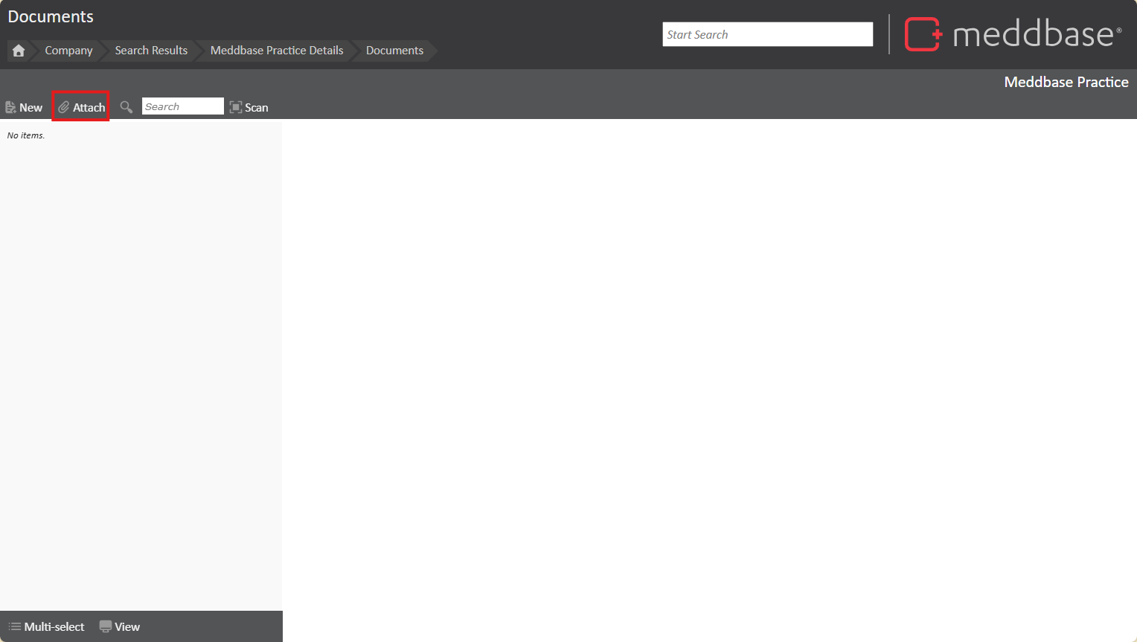Click the New document icon
Screen dimensions: 1137x642
10,108
